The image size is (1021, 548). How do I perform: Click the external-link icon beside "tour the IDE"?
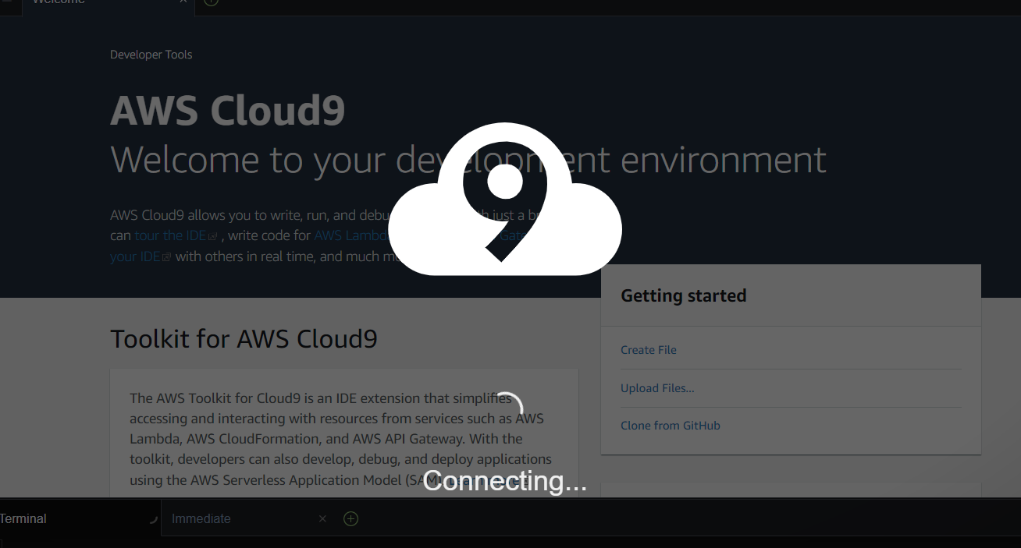[212, 236]
